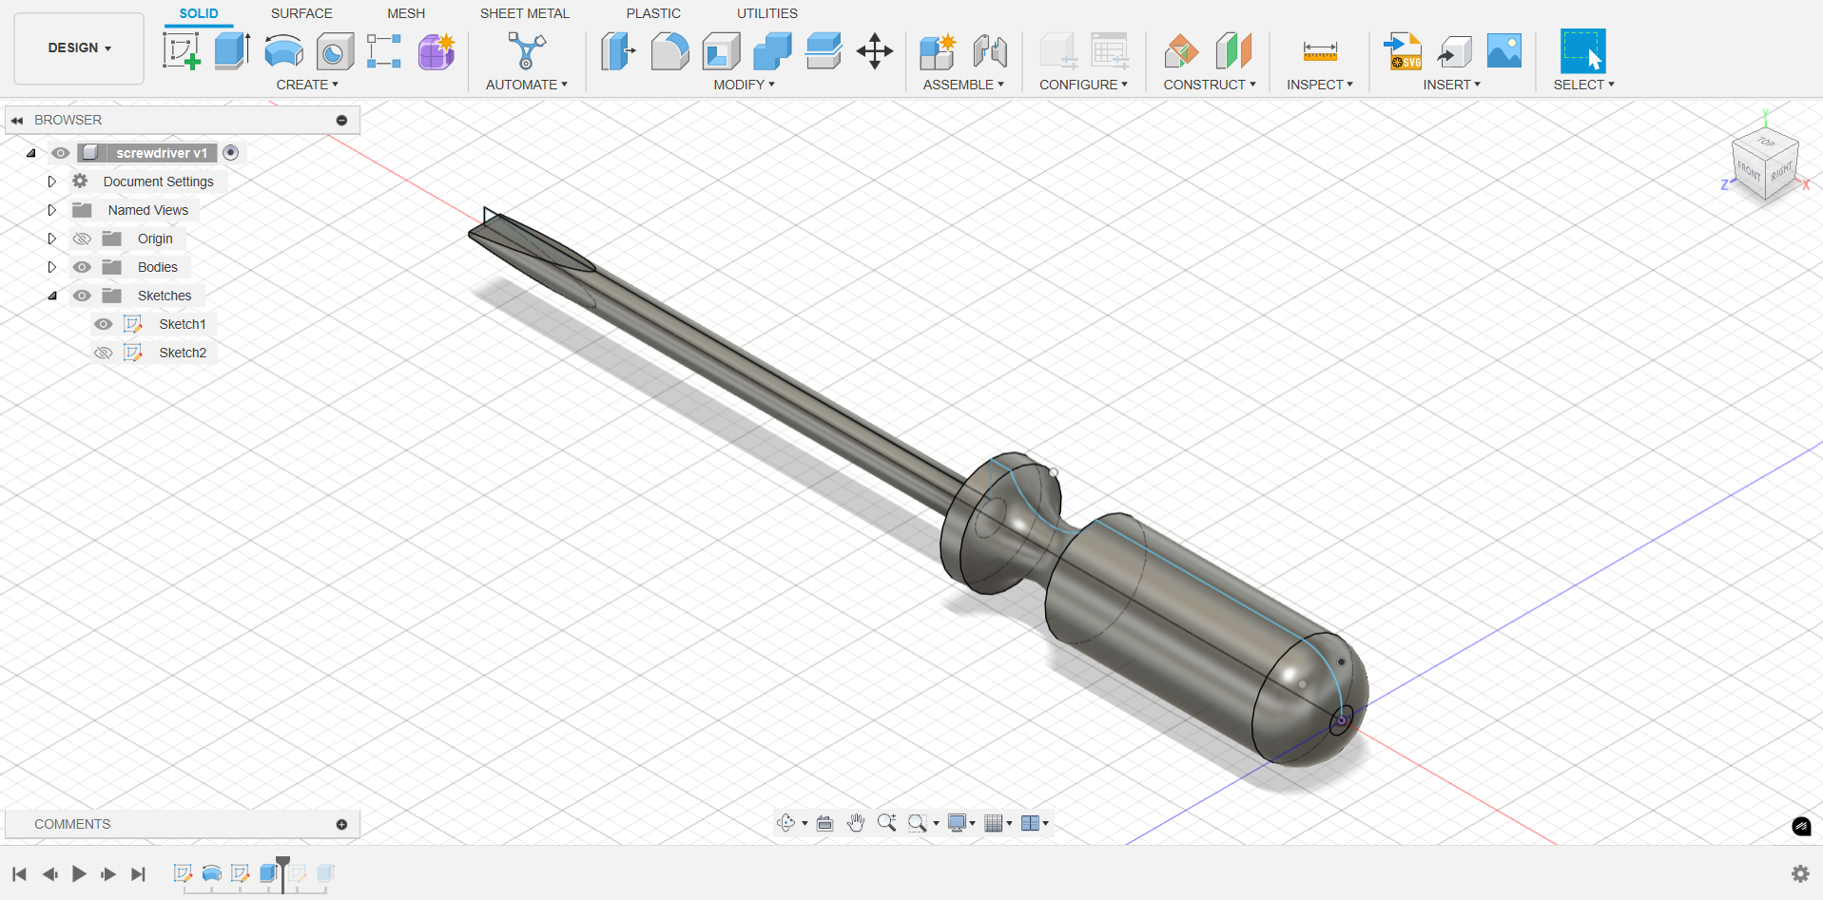Select the Move/Copy tool icon
The width and height of the screenshot is (1823, 900).
874,51
